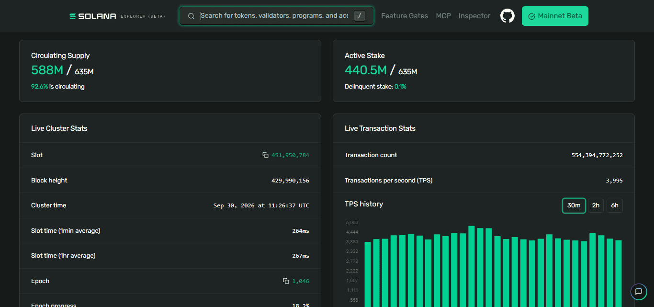
Task: Click the 267ms 1hr average value
Action: tap(301, 256)
